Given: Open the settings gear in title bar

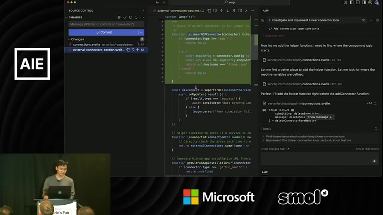Looking at the screenshot, I should 377,2.
